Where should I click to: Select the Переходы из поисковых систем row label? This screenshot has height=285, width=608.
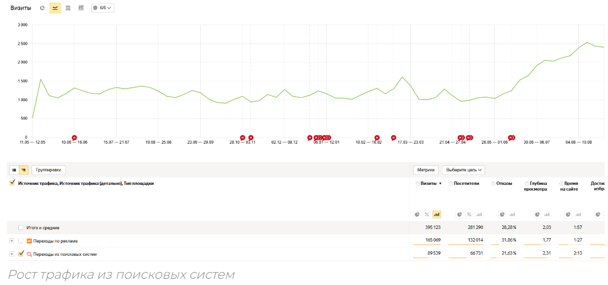pos(65,254)
